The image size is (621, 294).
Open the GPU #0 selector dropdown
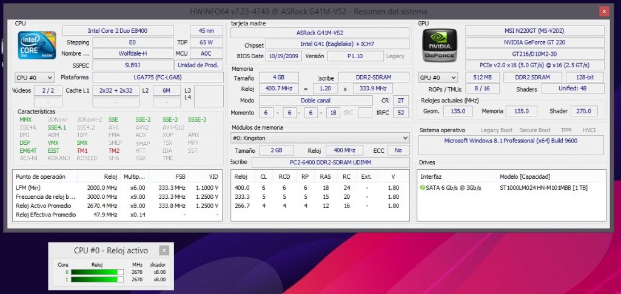(x=438, y=78)
